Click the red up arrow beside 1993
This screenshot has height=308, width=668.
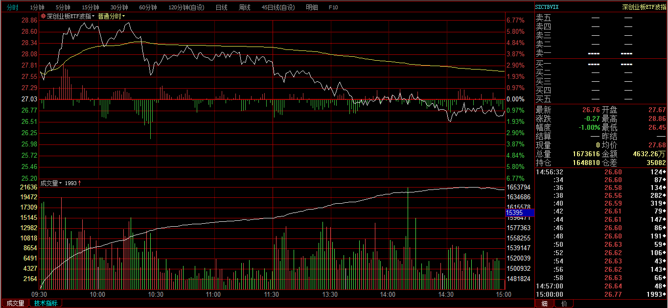tap(80, 183)
